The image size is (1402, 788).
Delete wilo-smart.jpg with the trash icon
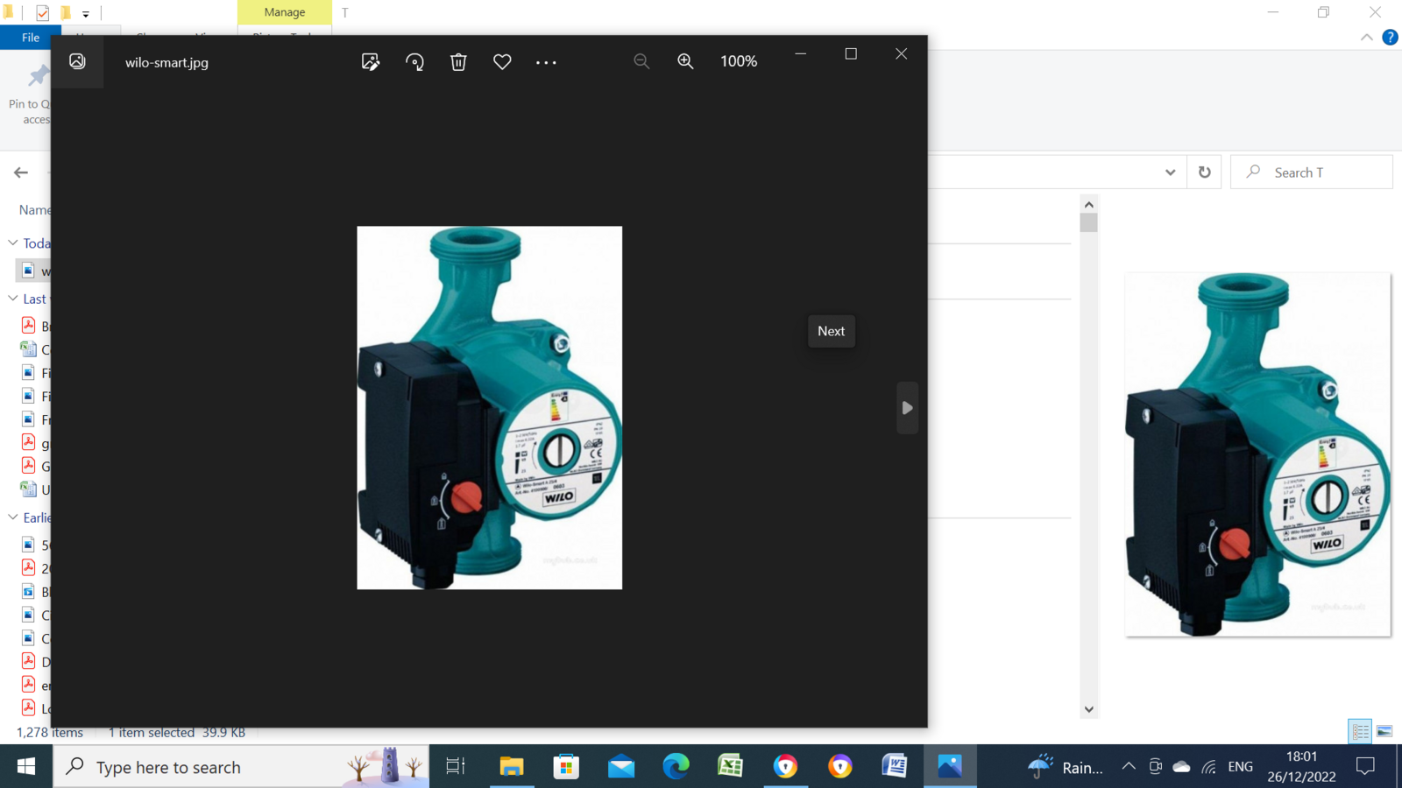(457, 61)
